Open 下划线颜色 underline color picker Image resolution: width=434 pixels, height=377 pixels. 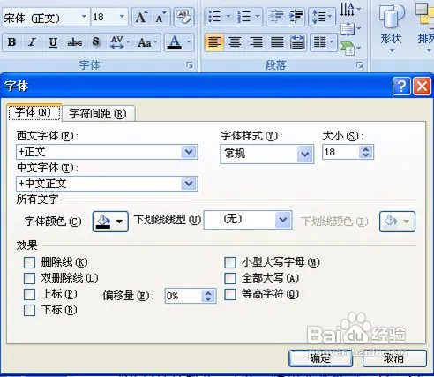397,222
